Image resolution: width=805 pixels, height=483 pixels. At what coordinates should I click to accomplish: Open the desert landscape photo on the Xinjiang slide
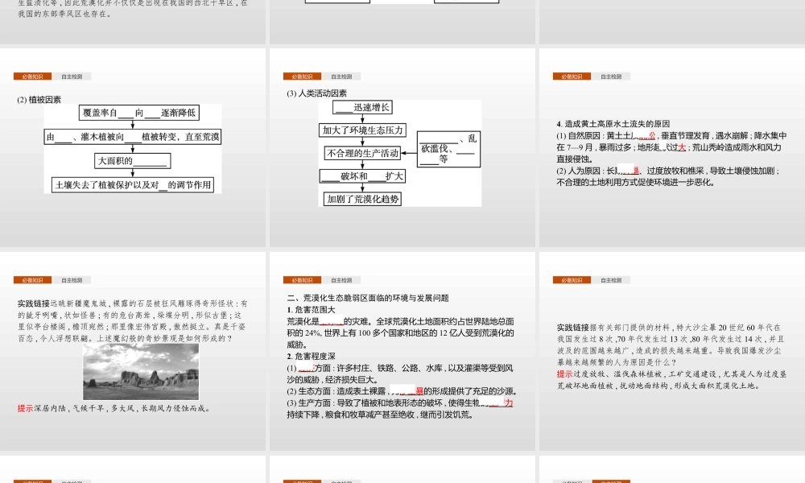point(141,372)
